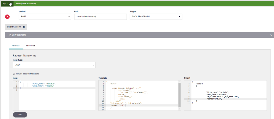Switch to the RESPONSE tab
The width and height of the screenshot is (274, 119).
pos(31,46)
